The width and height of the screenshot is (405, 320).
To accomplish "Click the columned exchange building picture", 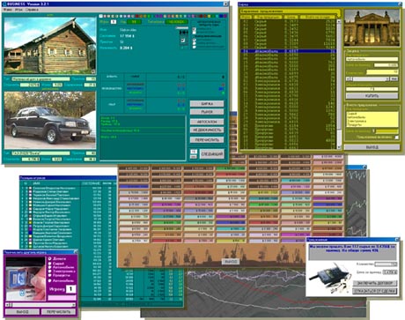I will pyautogui.click(x=372, y=28).
